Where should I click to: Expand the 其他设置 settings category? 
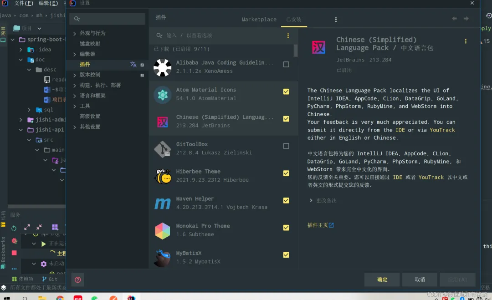pyautogui.click(x=75, y=127)
